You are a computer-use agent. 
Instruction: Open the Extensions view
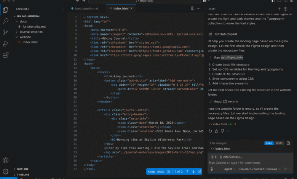pos(5,55)
